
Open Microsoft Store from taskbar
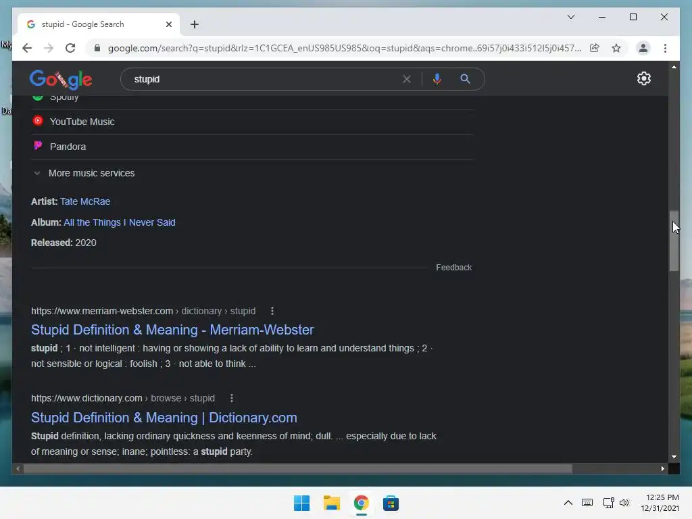(x=391, y=503)
